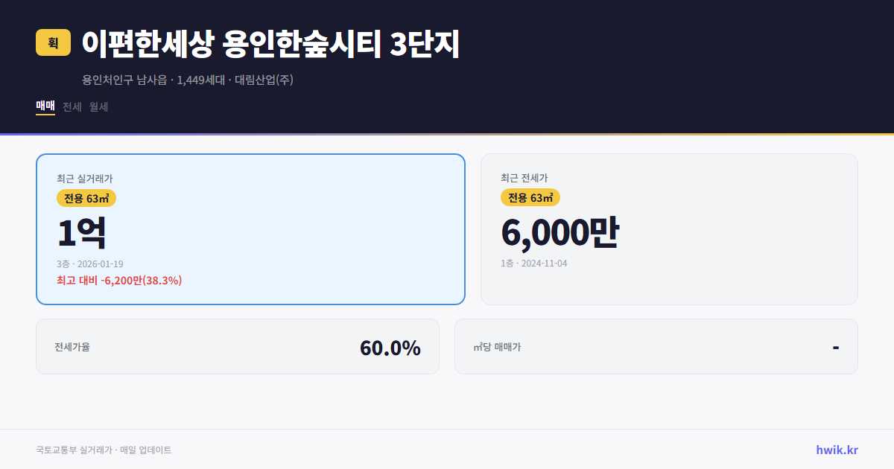This screenshot has width=894, height=469.
Task: Click the 6,000만 jeonse price
Action: point(560,232)
